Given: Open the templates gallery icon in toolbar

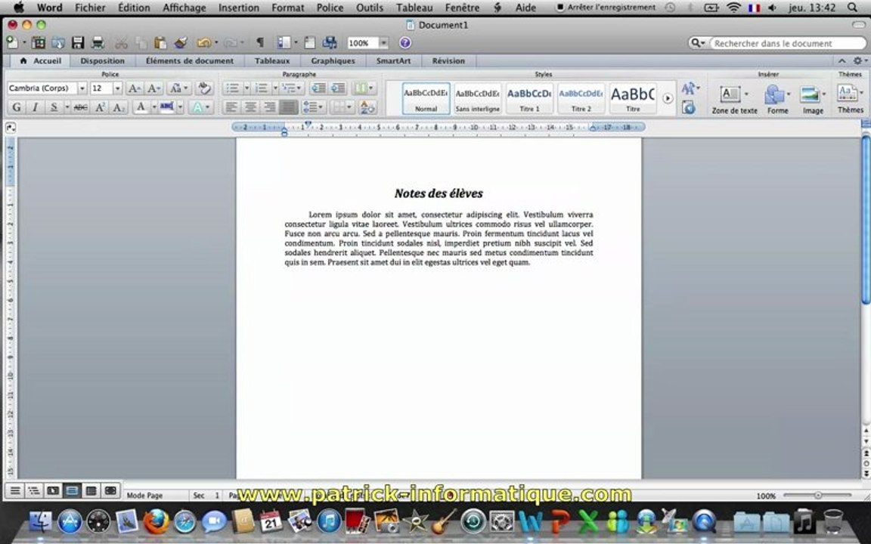Looking at the screenshot, I should (x=39, y=43).
